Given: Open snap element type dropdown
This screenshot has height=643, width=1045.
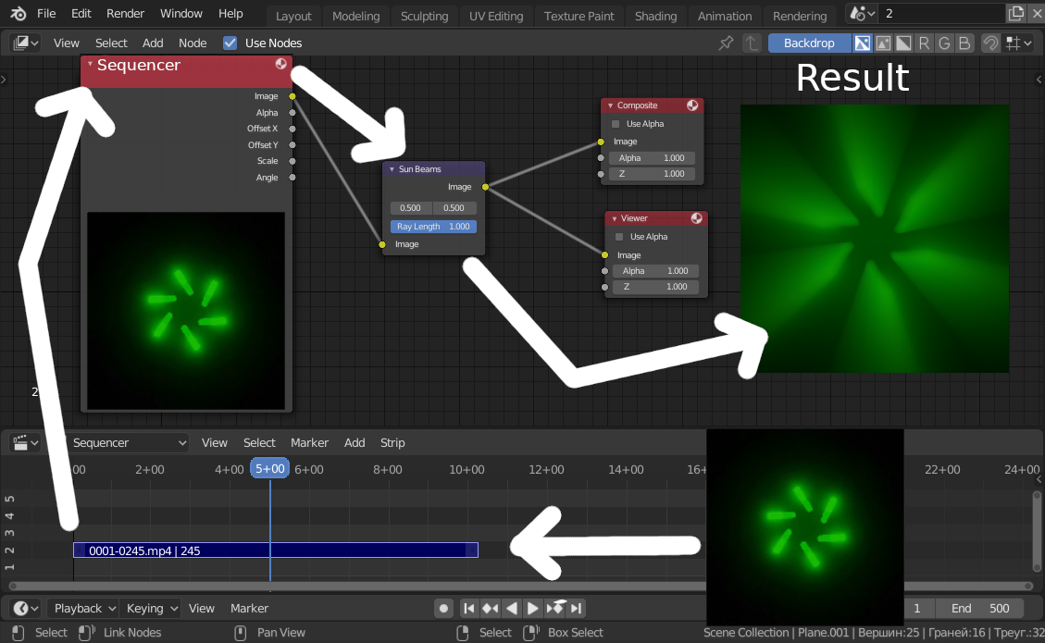Looking at the screenshot, I should (1019, 43).
